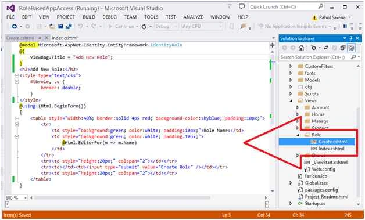Open the ANALYZE menu
This screenshot has width=365, height=220.
193,17
